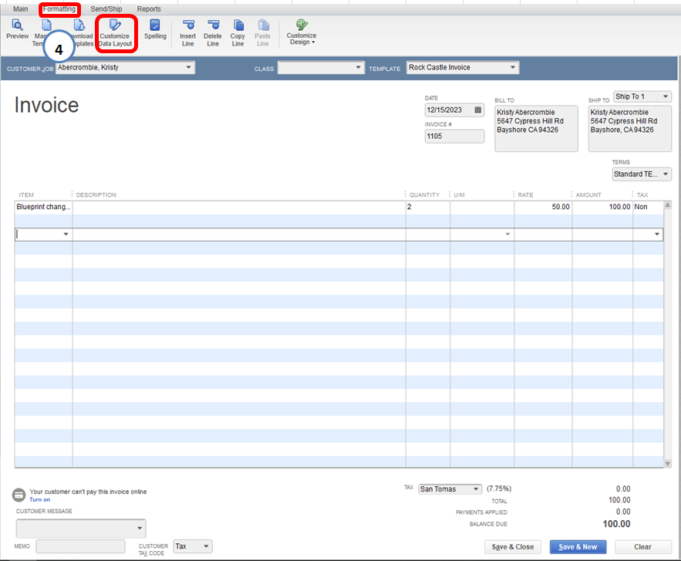Open the Customer Tax Code dropdown

[x=206, y=546]
